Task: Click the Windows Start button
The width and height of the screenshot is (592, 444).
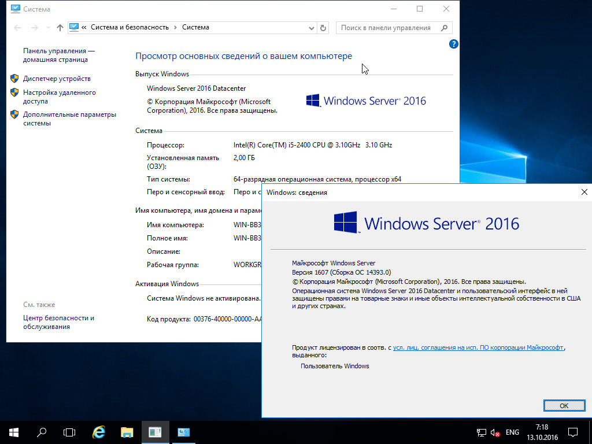Action: (13, 432)
